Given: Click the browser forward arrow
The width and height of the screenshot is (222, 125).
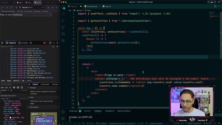Looking at the screenshot, I should [7, 7].
